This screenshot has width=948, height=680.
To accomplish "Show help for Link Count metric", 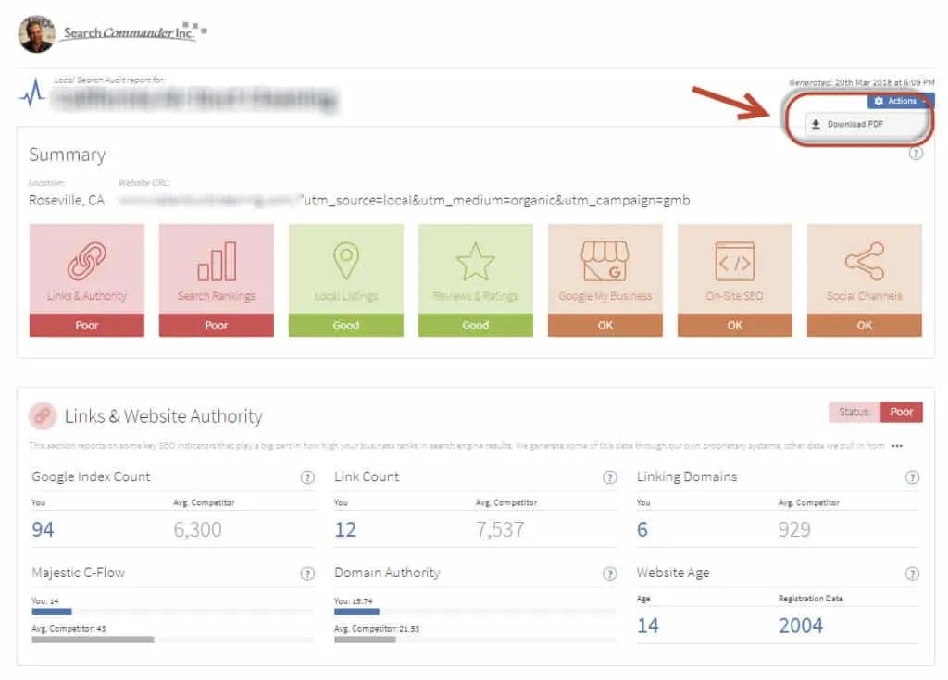I will coord(610,477).
